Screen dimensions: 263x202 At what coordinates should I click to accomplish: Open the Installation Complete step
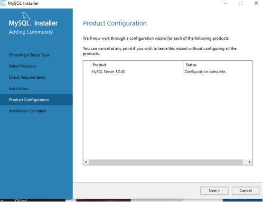(x=28, y=111)
